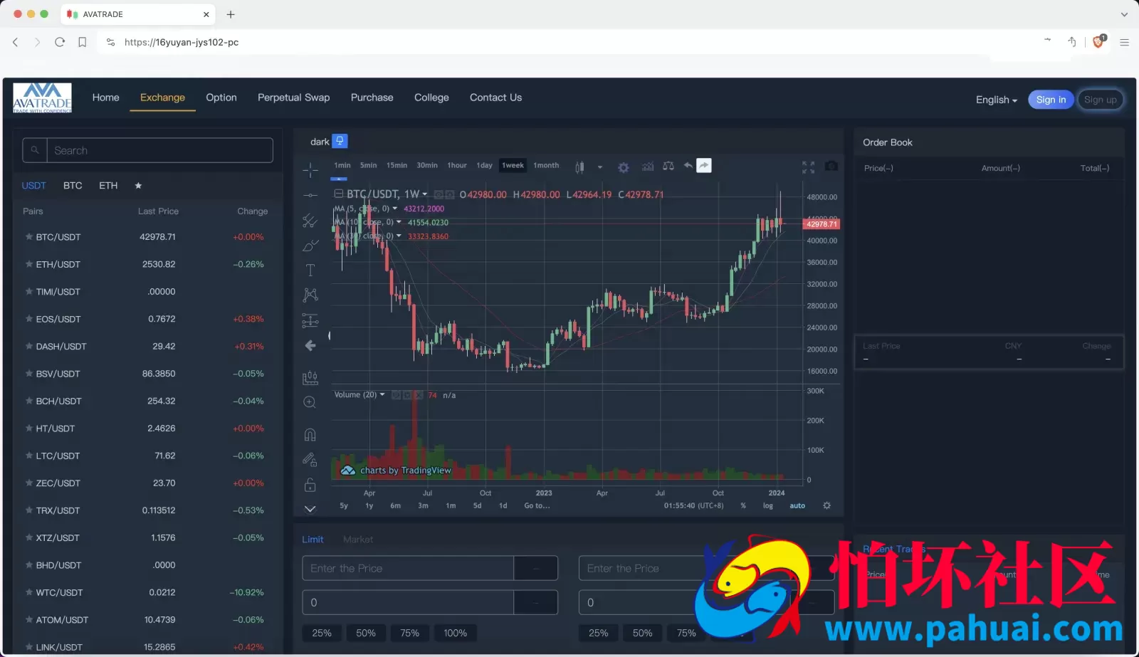Show favorite pairs star tab
1139x657 pixels.
pyautogui.click(x=138, y=186)
